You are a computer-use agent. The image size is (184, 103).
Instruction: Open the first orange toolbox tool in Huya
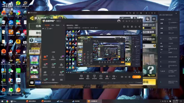45,58
